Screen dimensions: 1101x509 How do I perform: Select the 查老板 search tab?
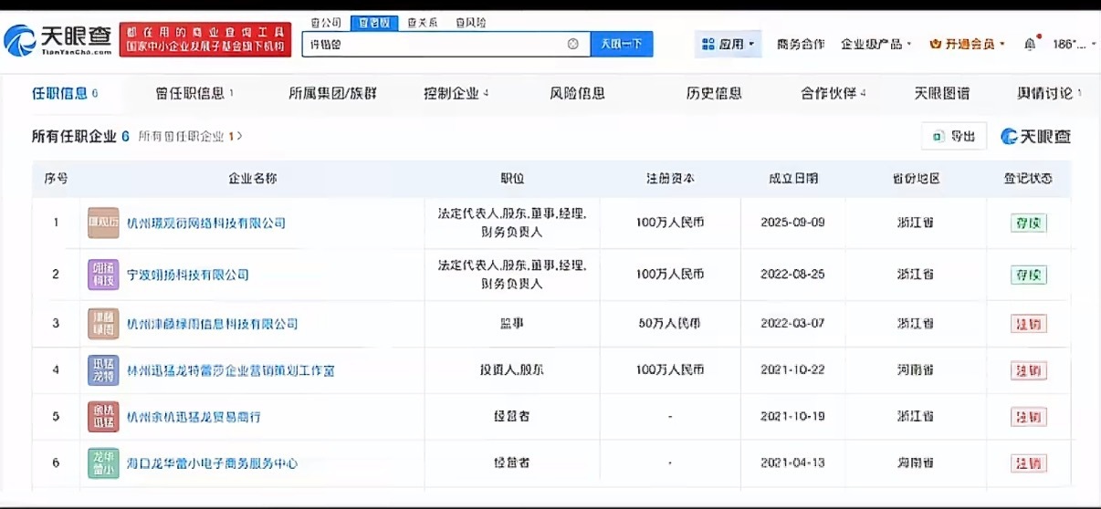coord(372,23)
